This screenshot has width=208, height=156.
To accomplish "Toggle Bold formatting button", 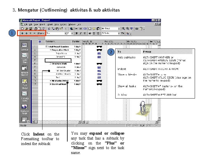I will 77,33.
